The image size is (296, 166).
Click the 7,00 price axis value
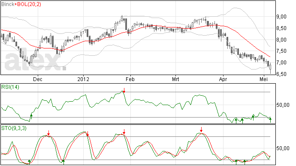point(281,63)
